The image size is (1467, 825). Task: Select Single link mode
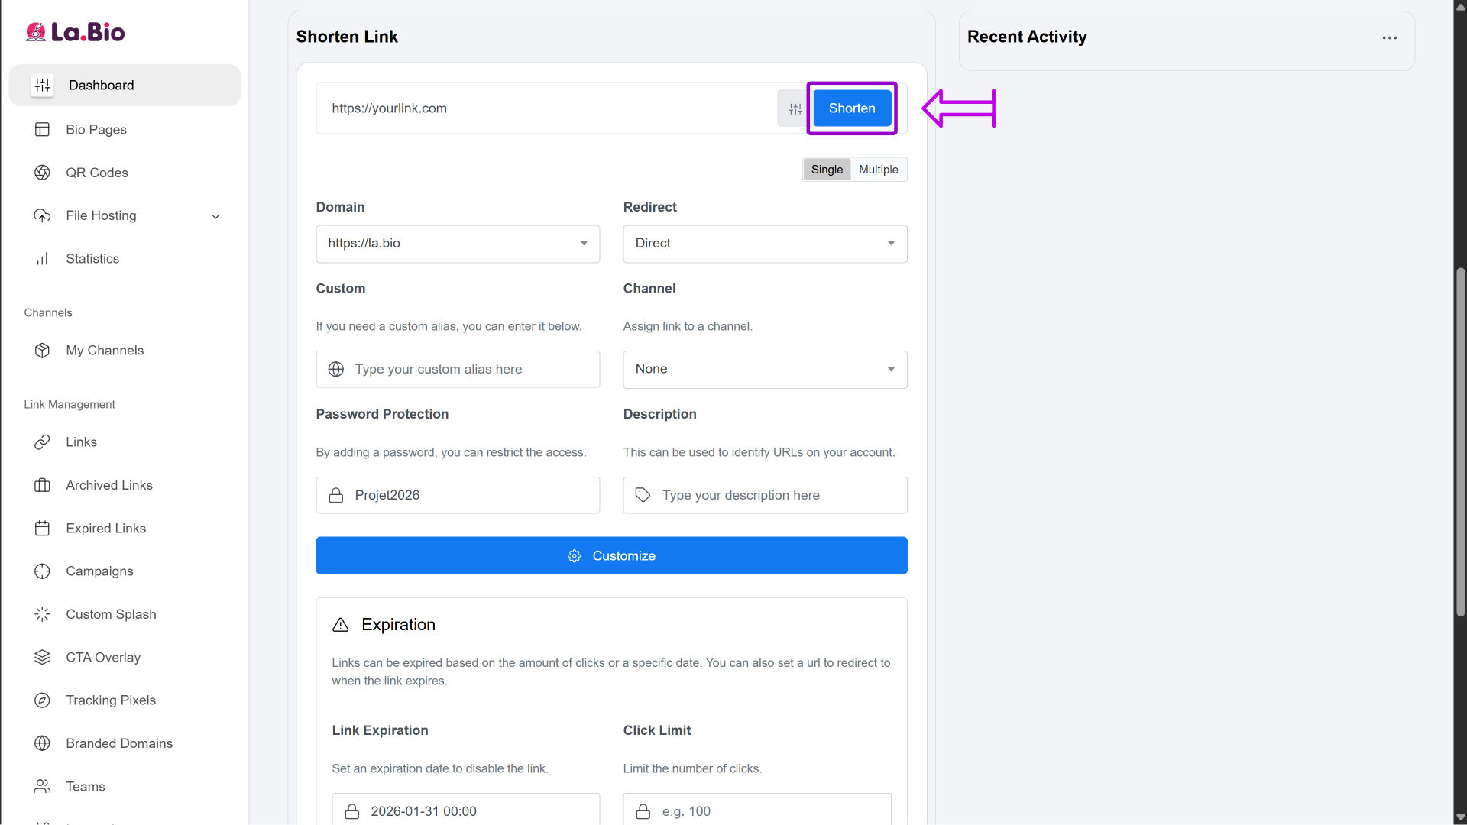[827, 170]
